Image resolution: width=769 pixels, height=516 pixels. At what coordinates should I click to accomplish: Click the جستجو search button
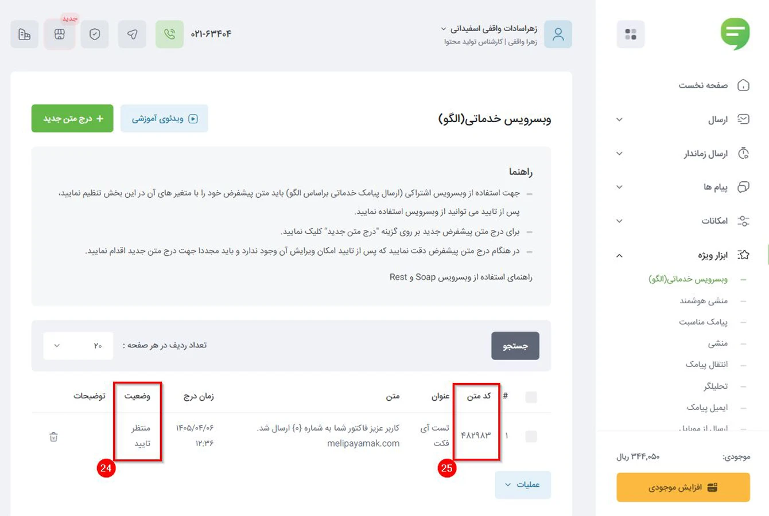coord(515,346)
